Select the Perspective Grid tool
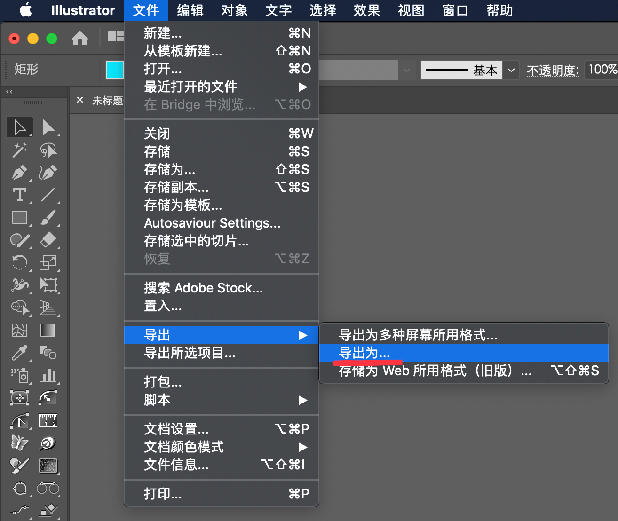The width and height of the screenshot is (618, 521). pyautogui.click(x=48, y=308)
